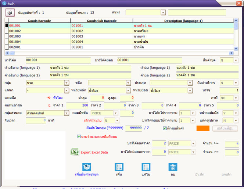Viewport: 244px width, 189px height.
Task: Click the Description (language 1) column header
Action: click(183, 21)
